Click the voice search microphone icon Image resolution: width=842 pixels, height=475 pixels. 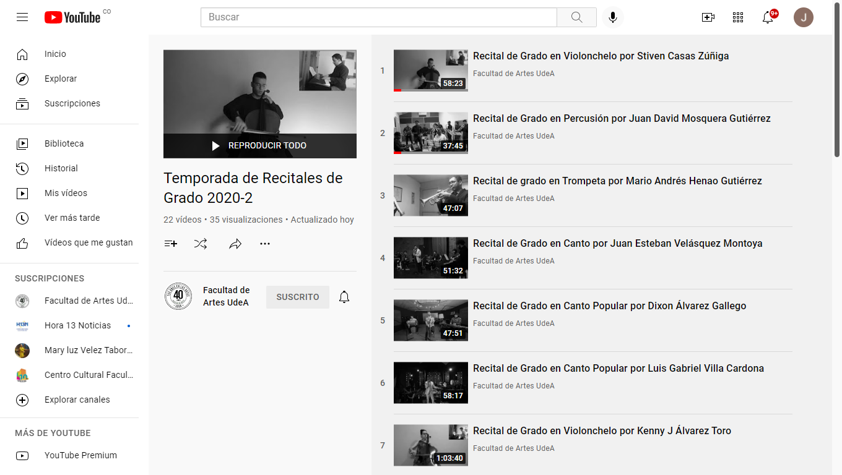click(x=613, y=17)
